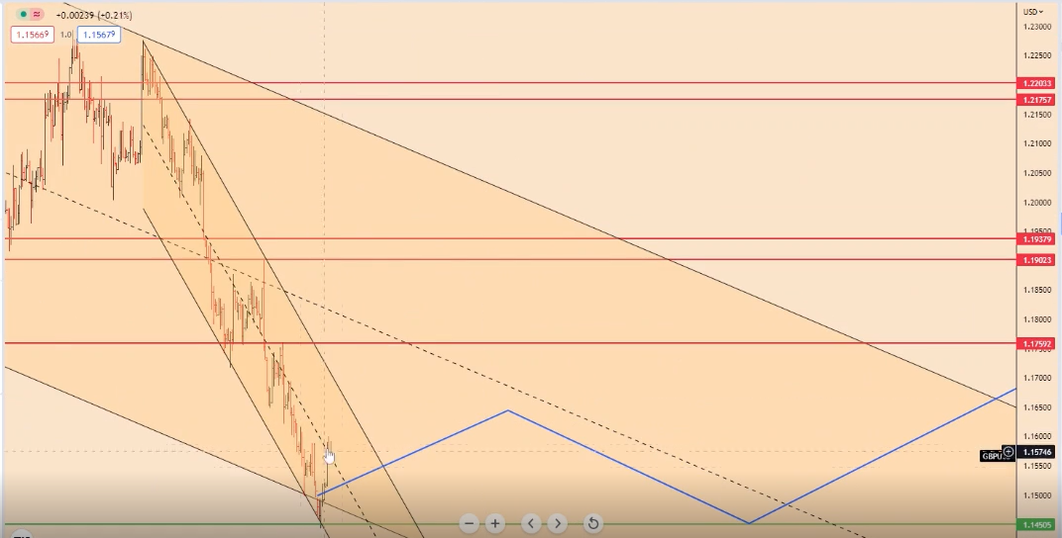
Task: Click the green market status dot
Action: click(23, 15)
